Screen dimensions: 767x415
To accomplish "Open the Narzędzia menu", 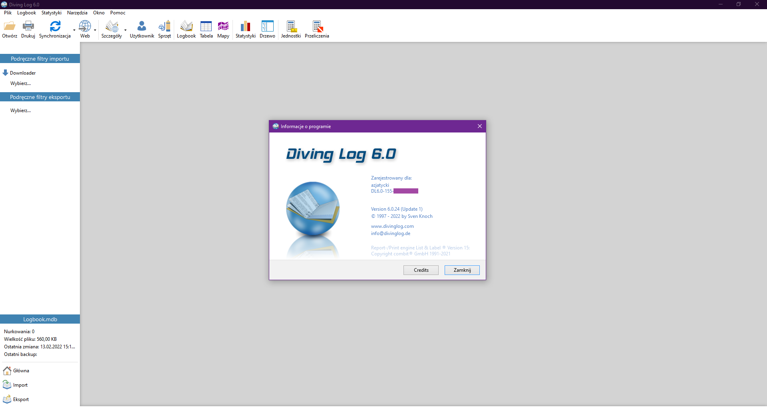I will click(77, 13).
